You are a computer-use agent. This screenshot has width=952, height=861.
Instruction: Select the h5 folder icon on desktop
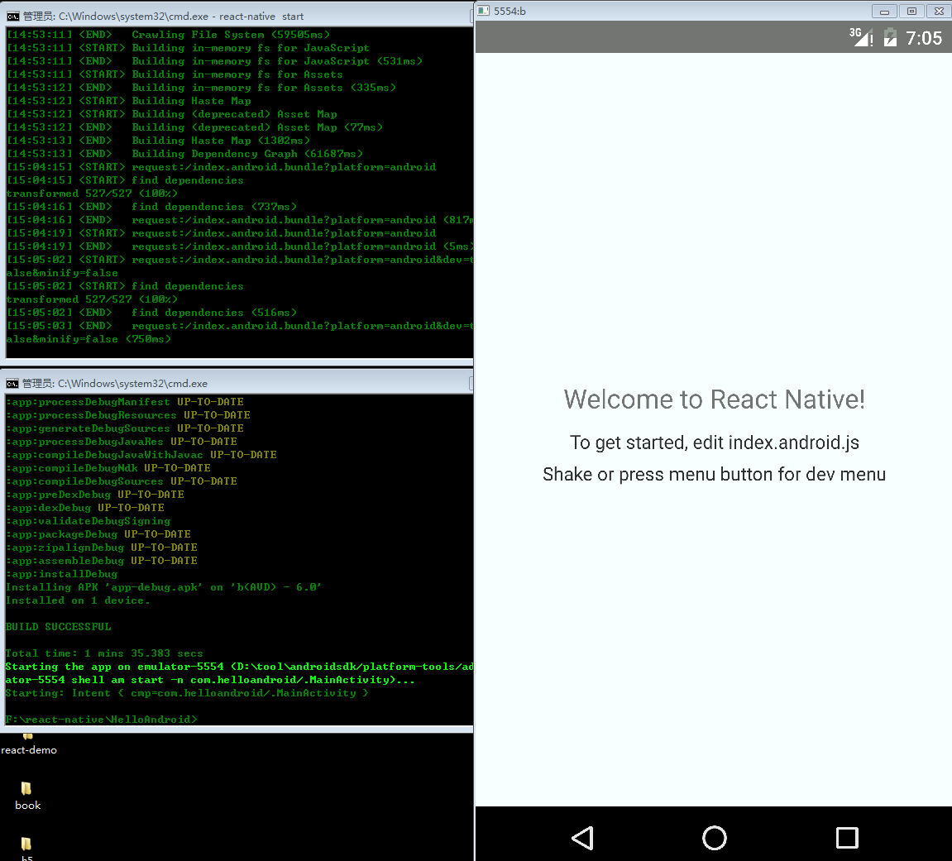26,844
